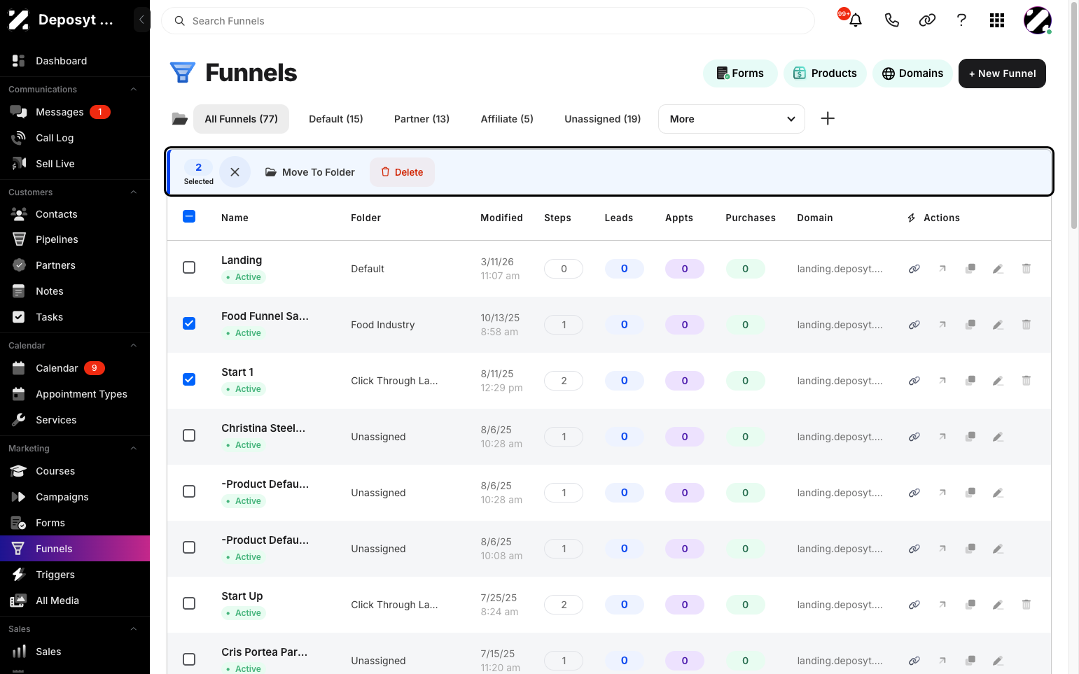Open Pipelines in the sidebar
This screenshot has height=674, width=1079.
75,239
